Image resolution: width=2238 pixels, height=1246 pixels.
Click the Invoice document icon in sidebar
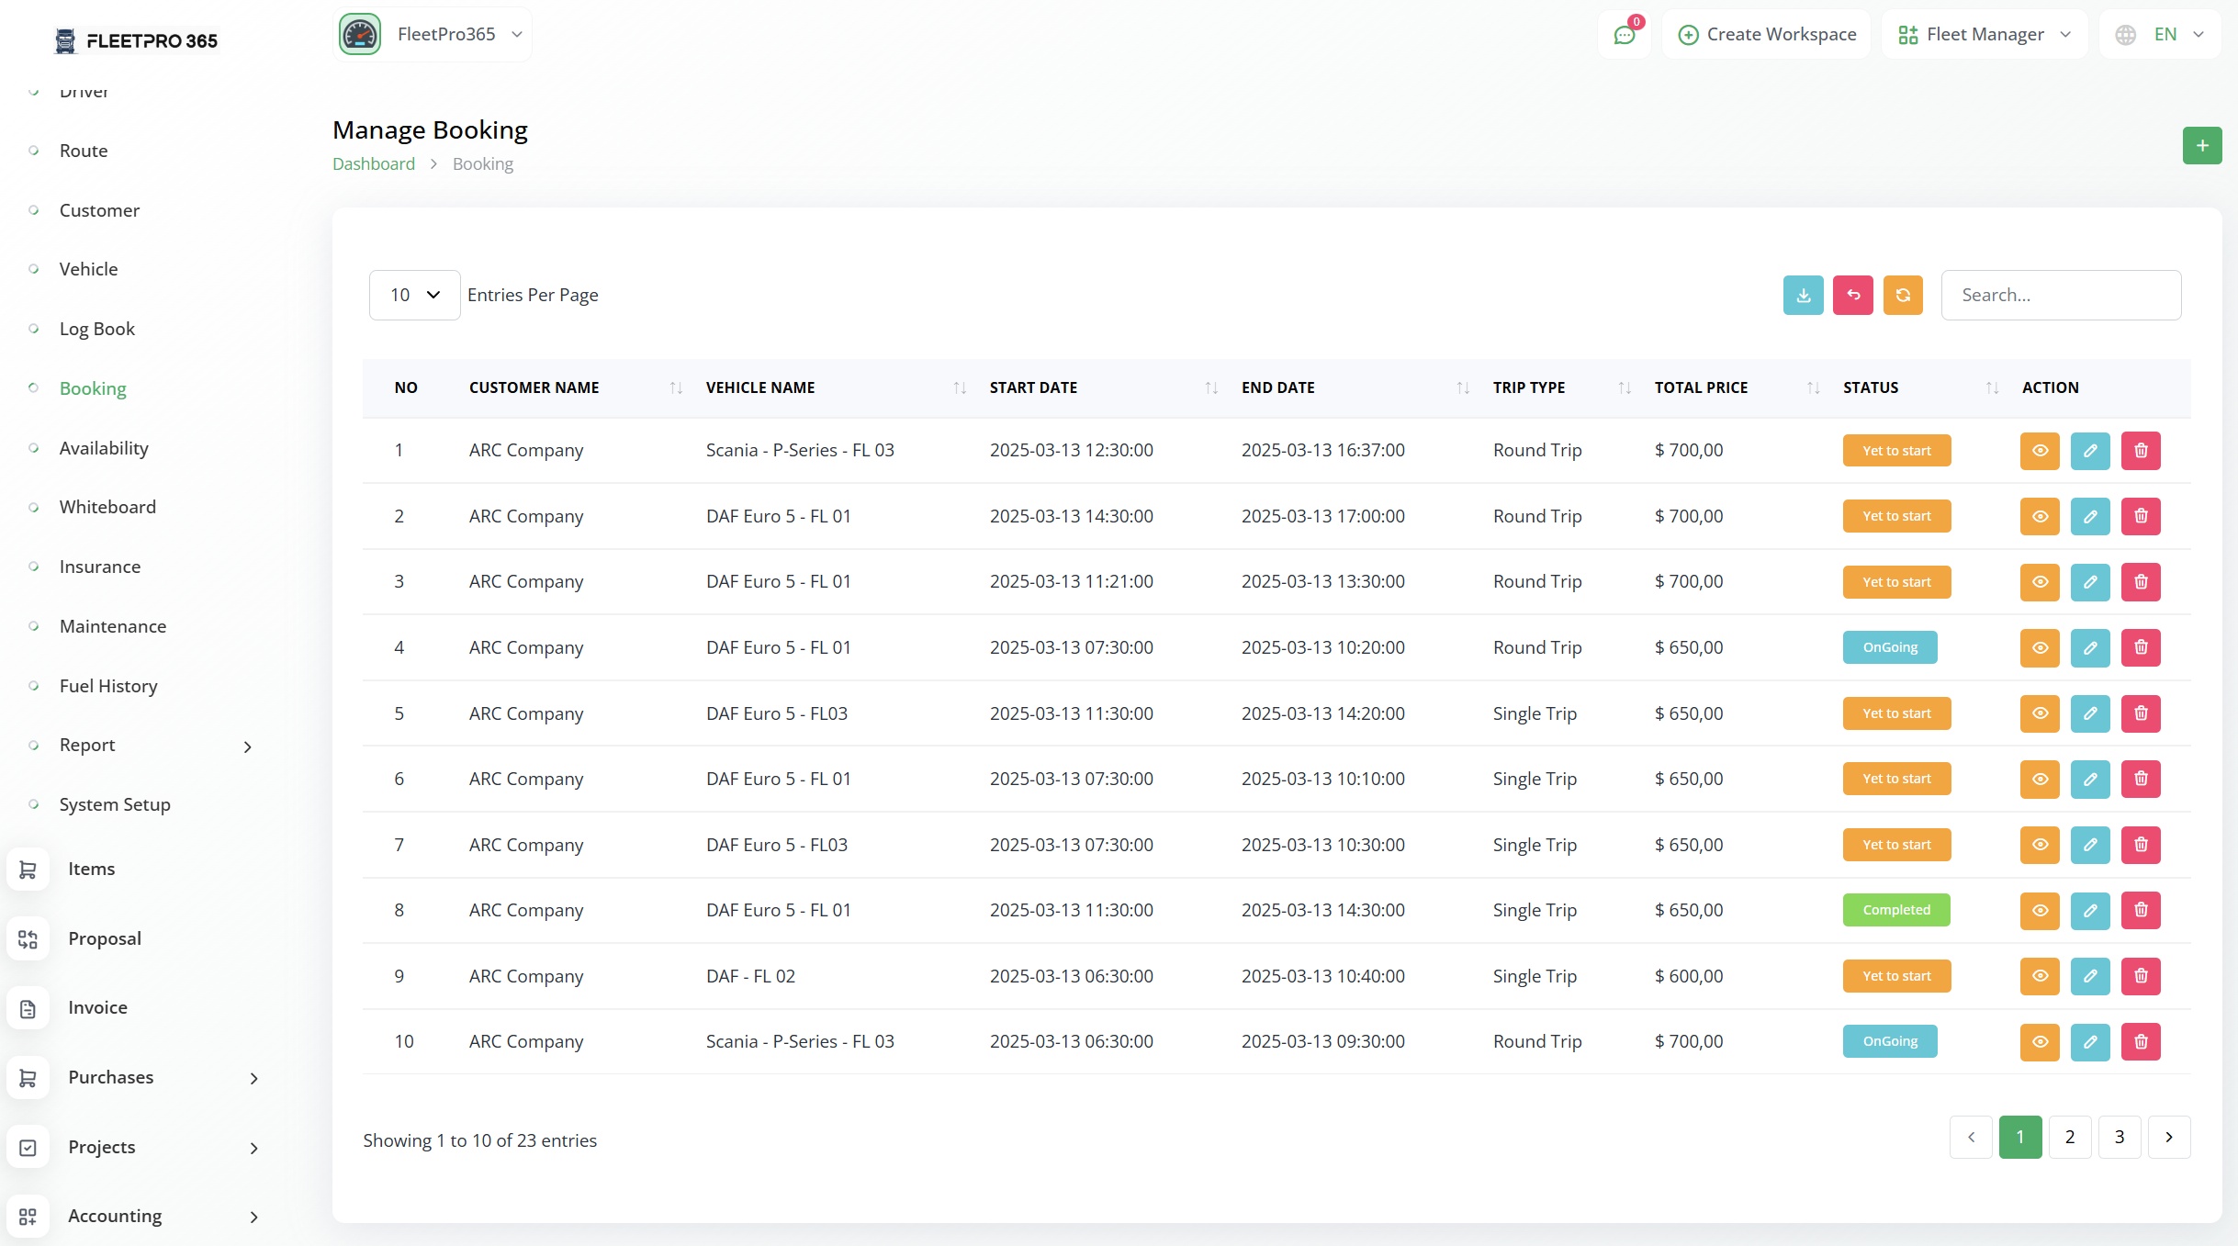click(28, 1008)
